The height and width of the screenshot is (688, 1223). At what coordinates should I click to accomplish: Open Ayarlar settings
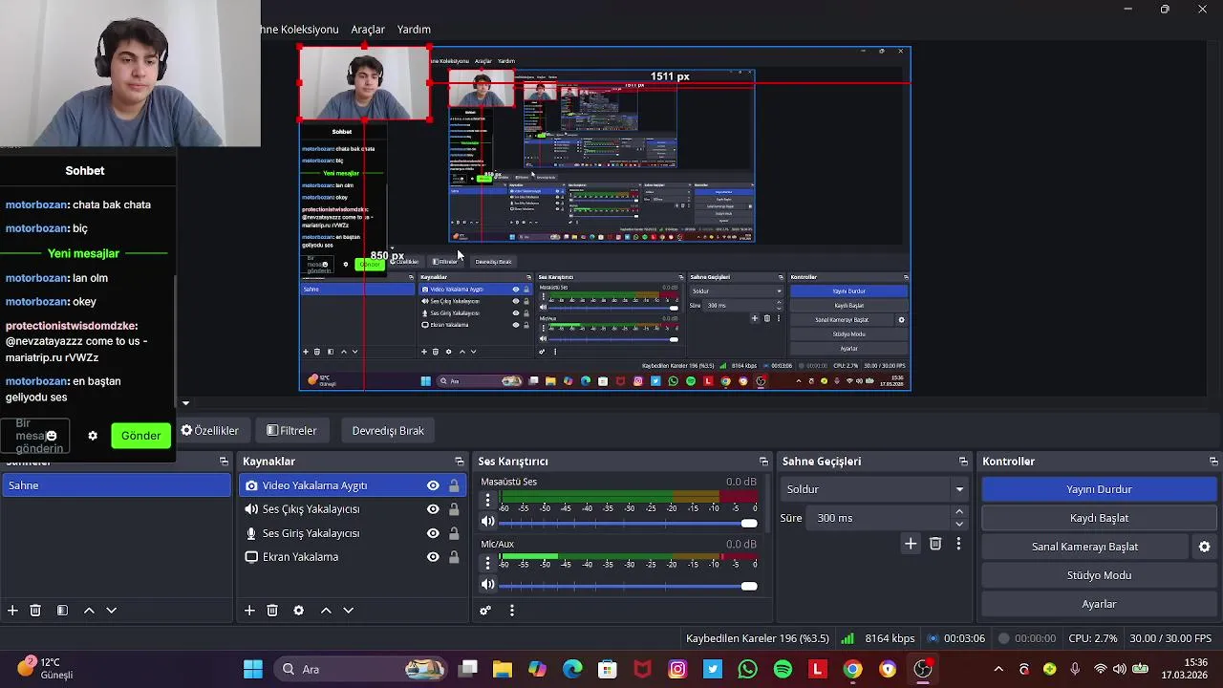[x=1099, y=604]
